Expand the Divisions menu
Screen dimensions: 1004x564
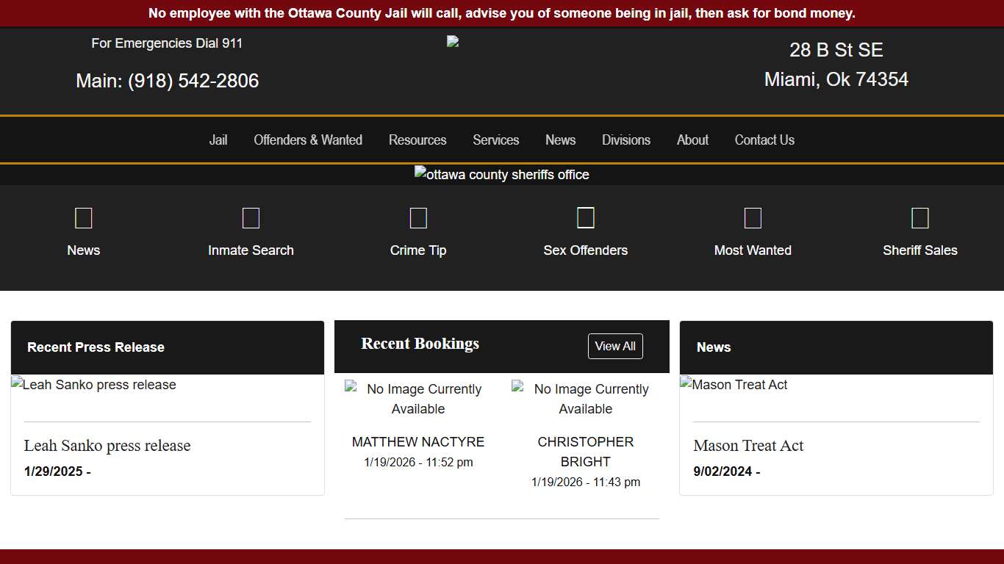[x=626, y=140]
